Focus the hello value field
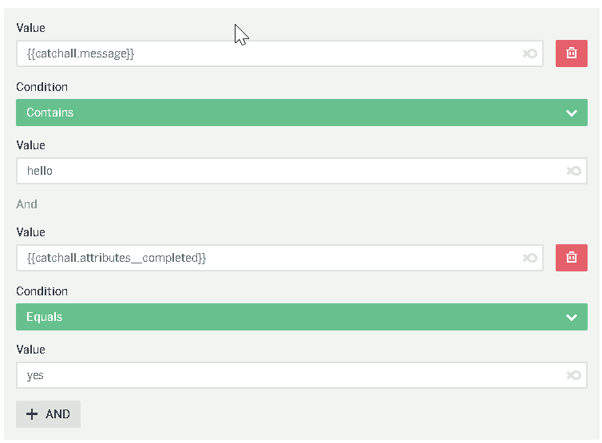Screen dimensions: 602x443 [x=302, y=171]
